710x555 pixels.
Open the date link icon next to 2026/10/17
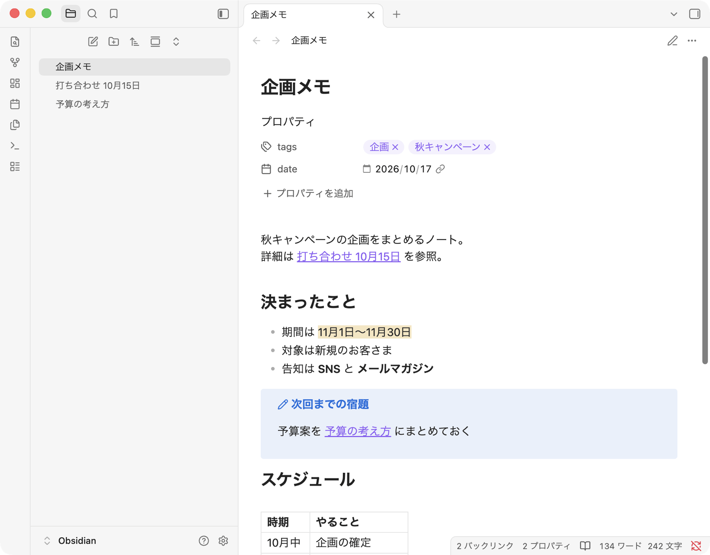[x=440, y=169]
